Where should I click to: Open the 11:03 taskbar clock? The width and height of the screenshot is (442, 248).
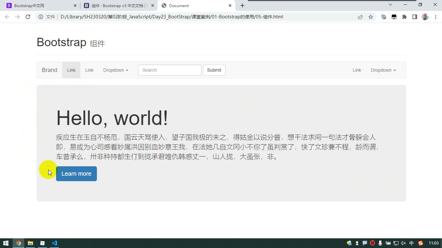tap(434, 243)
